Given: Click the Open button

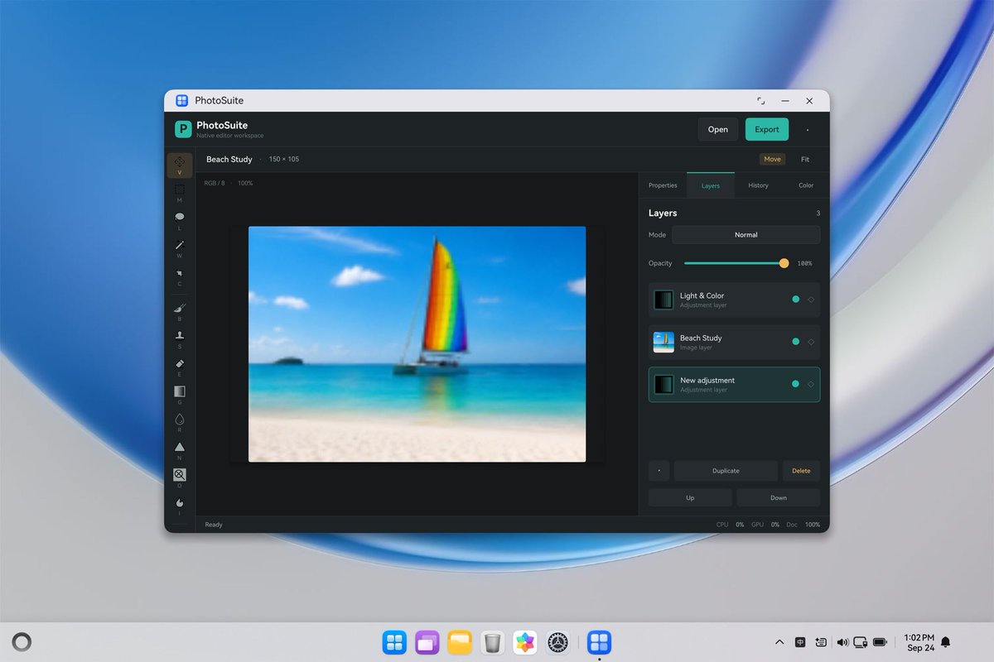Looking at the screenshot, I should [718, 129].
